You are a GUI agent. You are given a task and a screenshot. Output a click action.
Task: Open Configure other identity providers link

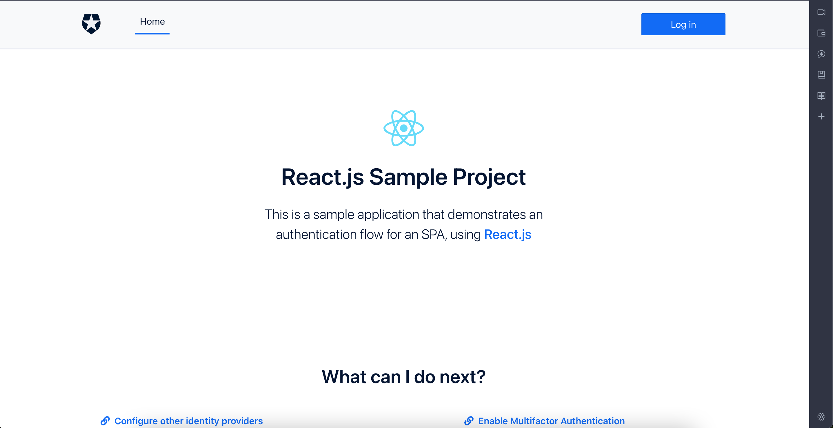188,421
